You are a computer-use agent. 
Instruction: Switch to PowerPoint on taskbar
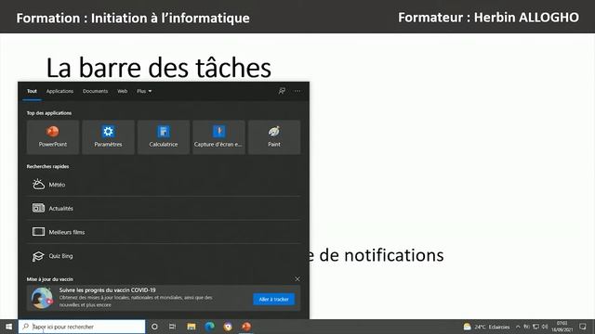pyautogui.click(x=245, y=327)
